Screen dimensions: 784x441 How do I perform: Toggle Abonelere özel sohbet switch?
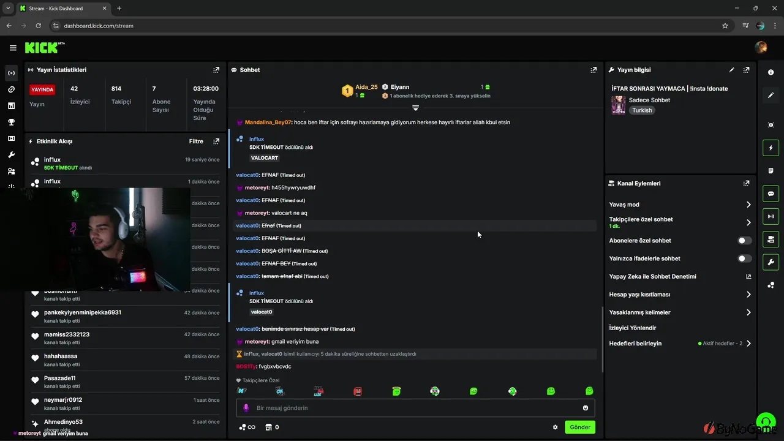tap(745, 241)
